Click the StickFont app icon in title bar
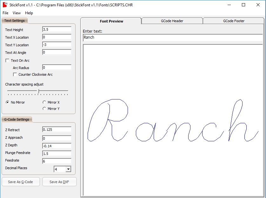This screenshot has width=266, height=198. pyautogui.click(x=5, y=5)
